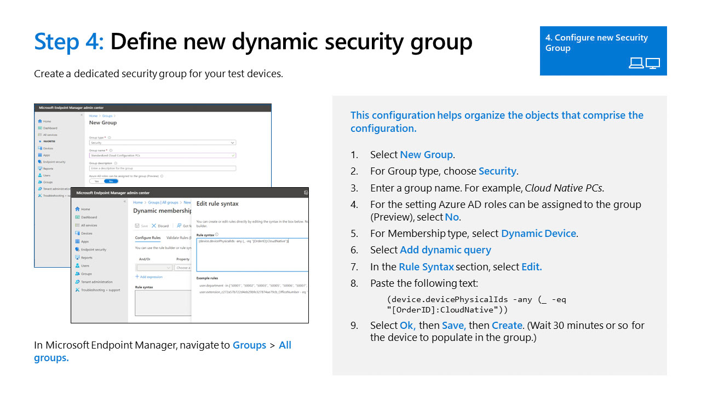Open the Property 'Choose a' dropdown
The height and width of the screenshot is (394, 701).
click(183, 268)
